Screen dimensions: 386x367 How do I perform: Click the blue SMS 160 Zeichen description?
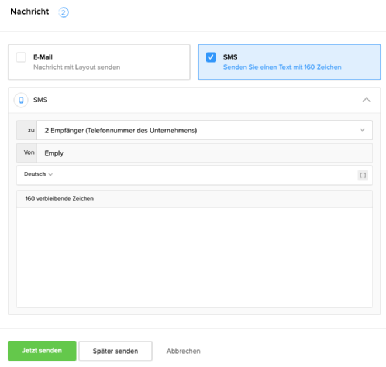coord(282,67)
